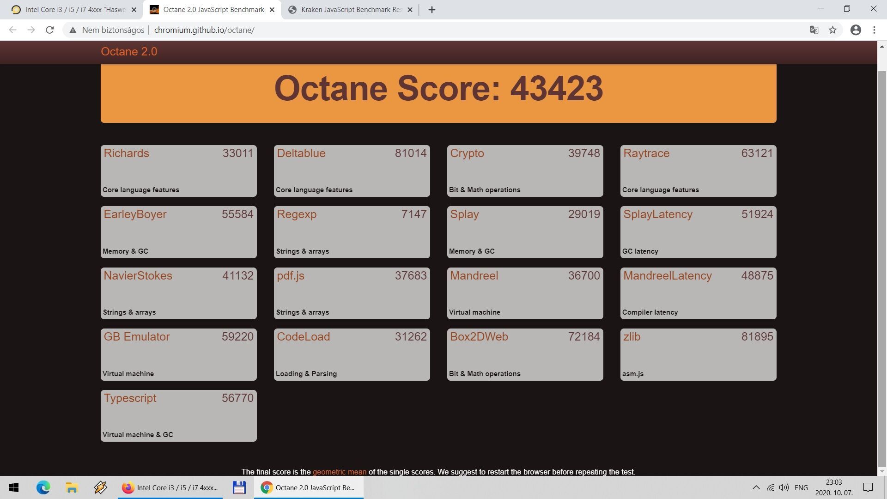Click the ENG language indicator
This screenshot has height=499, width=887.
(x=801, y=487)
